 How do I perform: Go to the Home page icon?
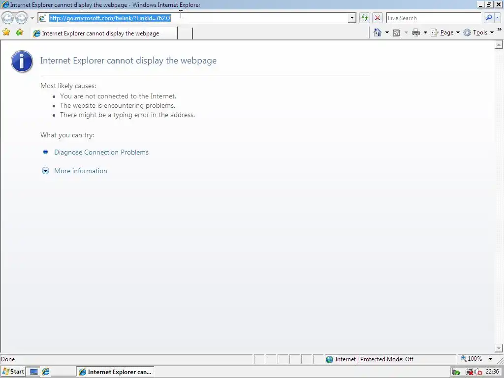tap(378, 32)
